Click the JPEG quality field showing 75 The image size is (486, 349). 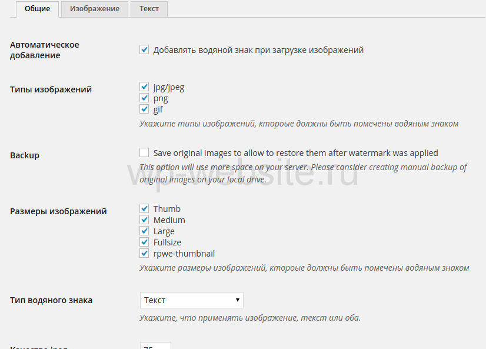[x=155, y=346]
